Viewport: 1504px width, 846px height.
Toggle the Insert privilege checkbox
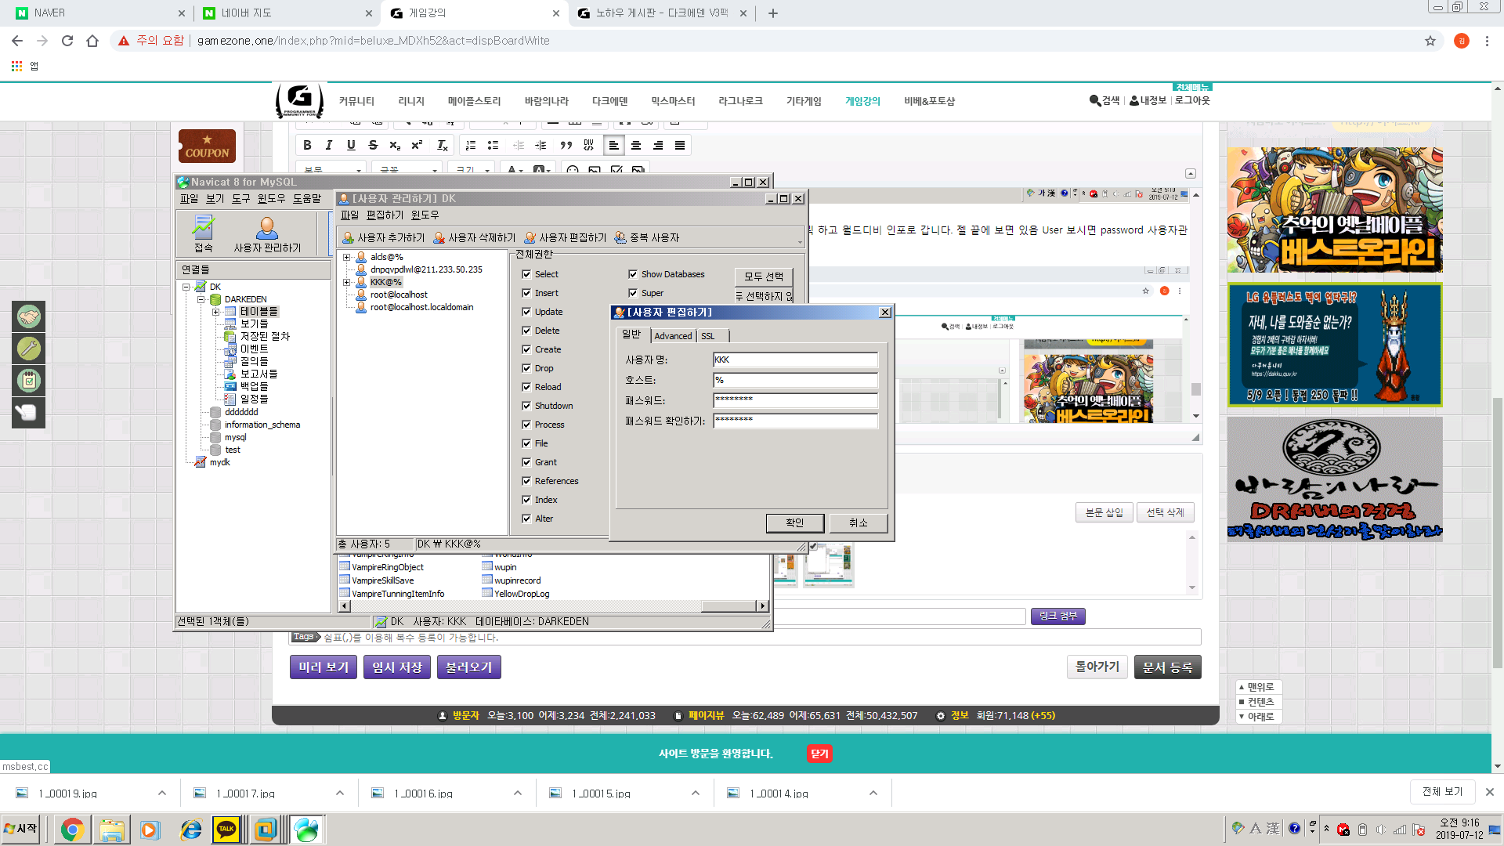coord(526,293)
